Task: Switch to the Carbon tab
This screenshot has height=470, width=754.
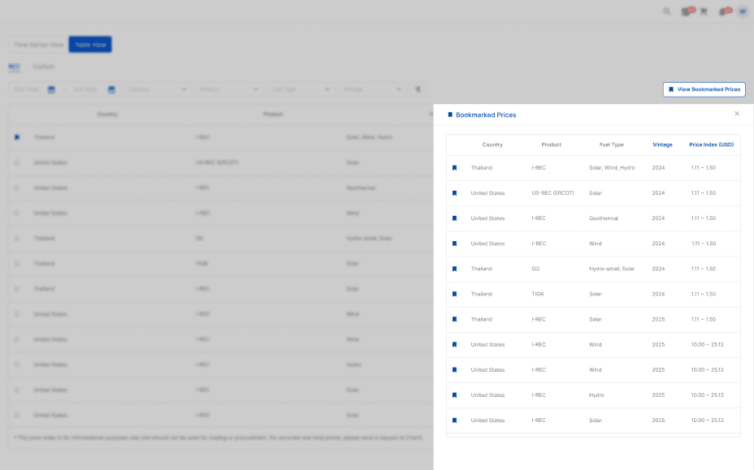Action: tap(44, 67)
